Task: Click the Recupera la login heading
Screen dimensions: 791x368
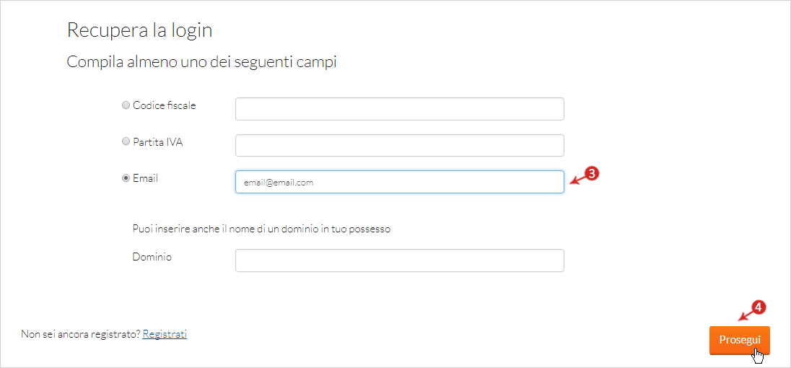Action: coord(139,31)
